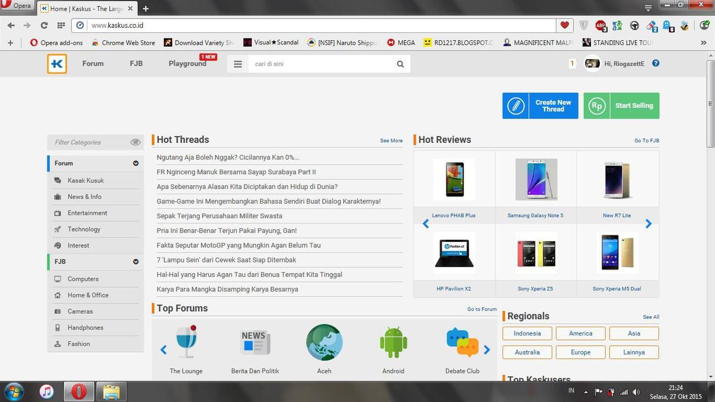
Task: Open the Opera tab menu dropdown
Action: click(x=649, y=8)
